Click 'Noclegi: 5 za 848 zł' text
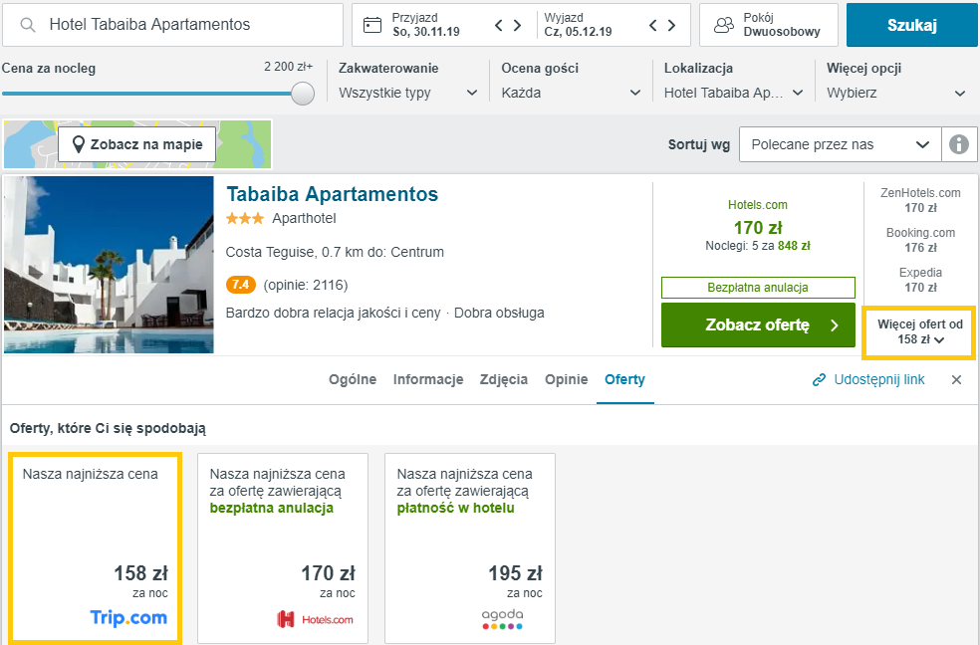The image size is (980, 645). coord(758,246)
